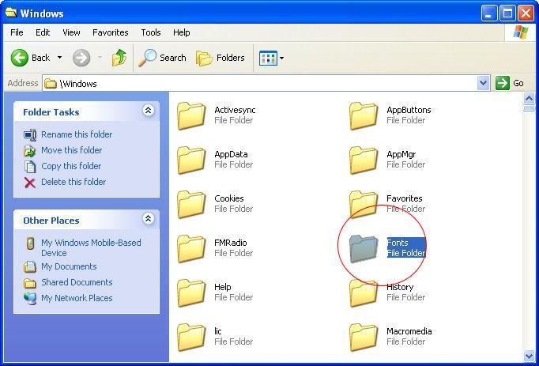Click the red X delete icon
539x366 pixels.
tap(30, 183)
